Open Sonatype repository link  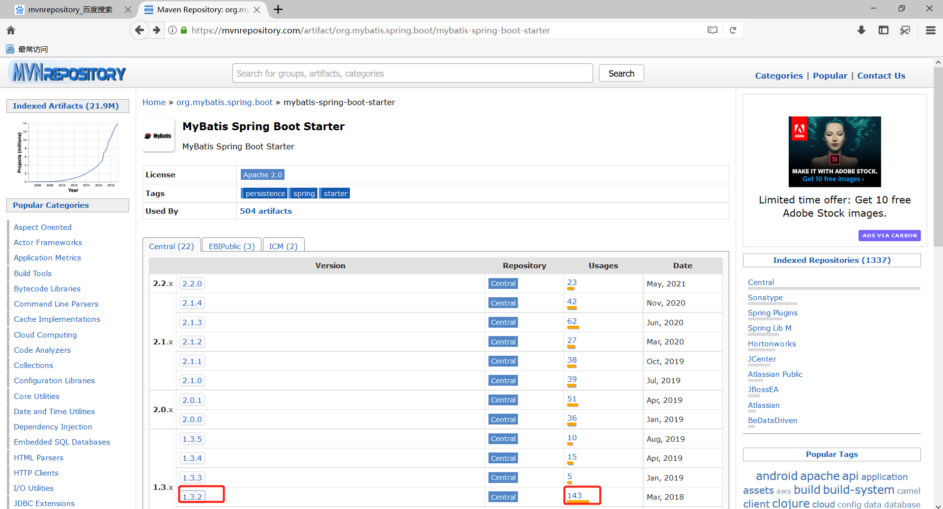pos(765,297)
